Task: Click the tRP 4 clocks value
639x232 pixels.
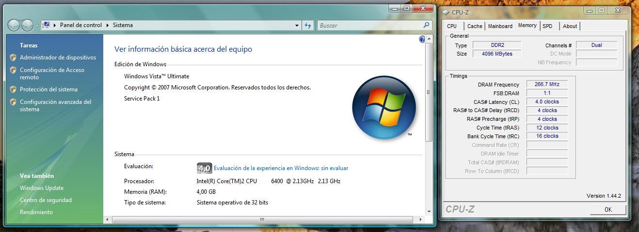Action: pyautogui.click(x=547, y=119)
